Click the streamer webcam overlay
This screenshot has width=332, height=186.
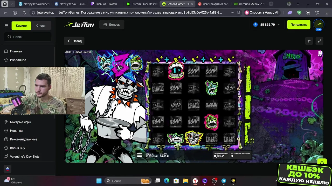42,90
